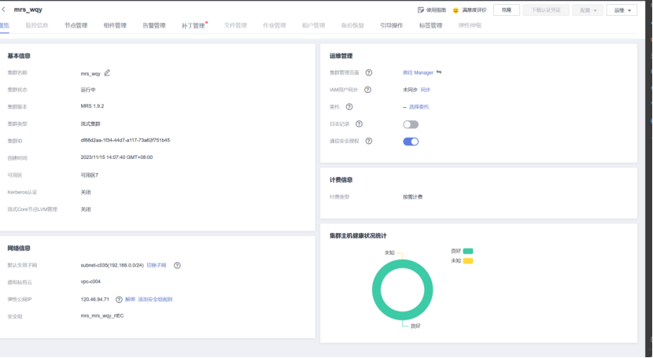
Task: Open the 文件管理 tab
Action: (235, 25)
